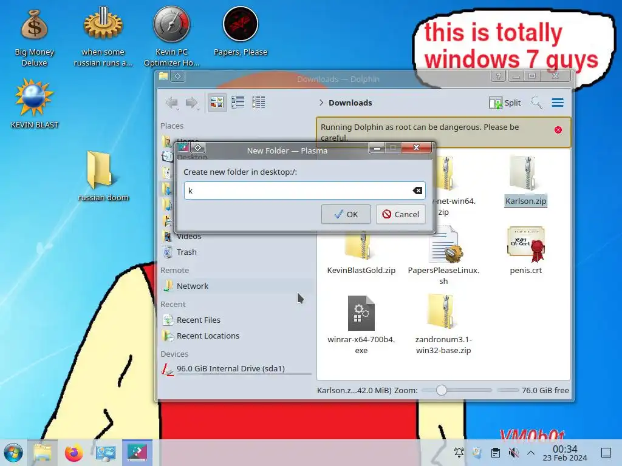The image size is (622, 466).
Task: Select the penis.crt certificate file
Action: 525,251
